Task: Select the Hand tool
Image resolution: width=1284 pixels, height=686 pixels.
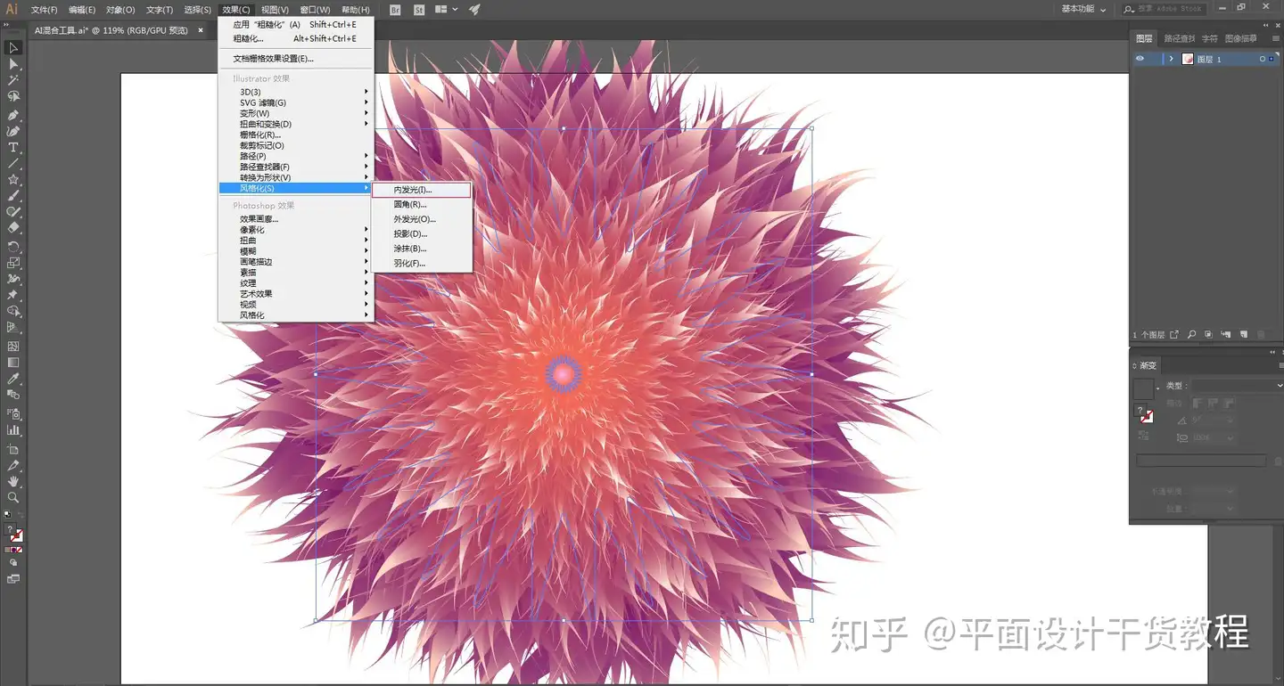Action: click(x=13, y=482)
